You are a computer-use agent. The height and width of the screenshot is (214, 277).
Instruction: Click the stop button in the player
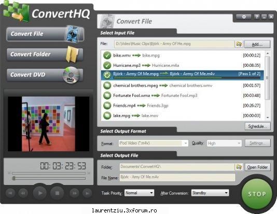[57, 193]
